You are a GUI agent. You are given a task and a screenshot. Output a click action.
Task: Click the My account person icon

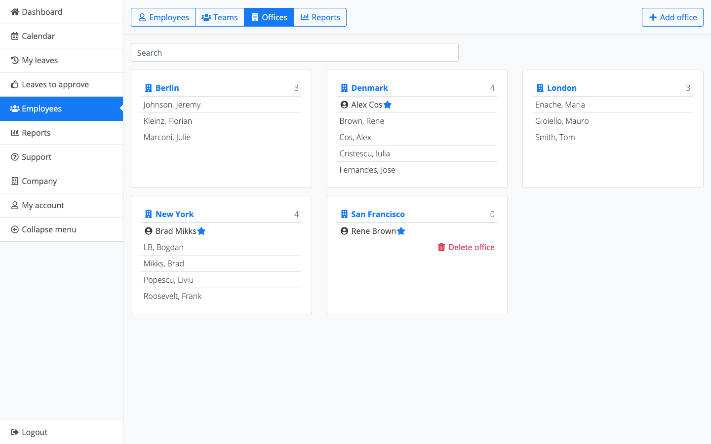point(15,205)
